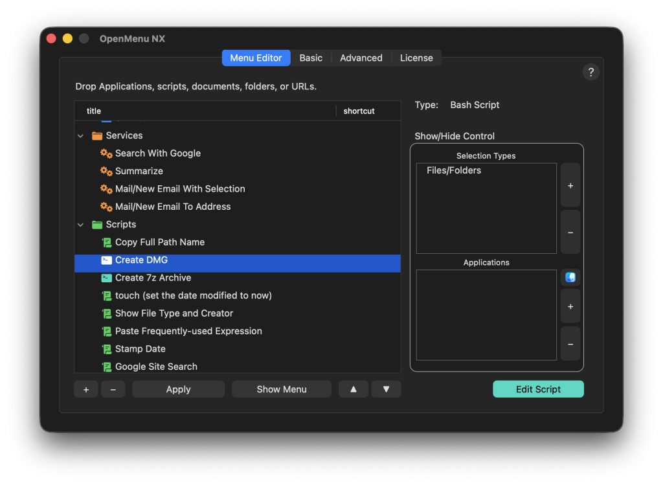Select the Scripts folder label
Screen dimensions: 663x485
point(121,225)
